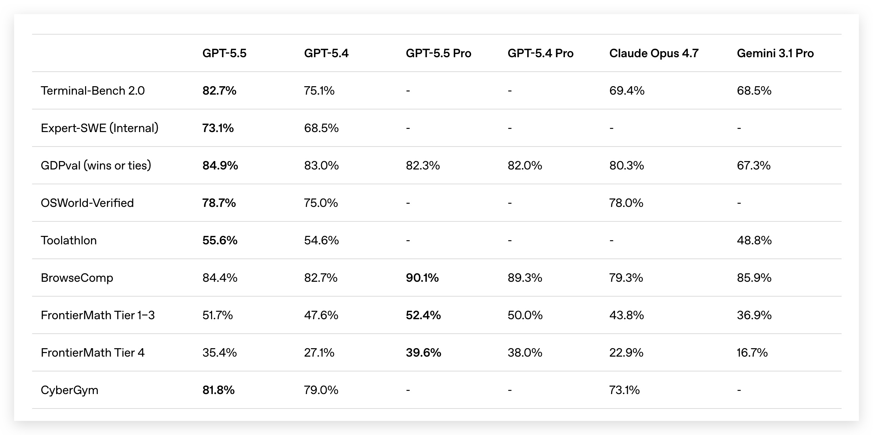The width and height of the screenshot is (873, 435).
Task: Click the GPT-5.5 column header
Action: coord(224,53)
